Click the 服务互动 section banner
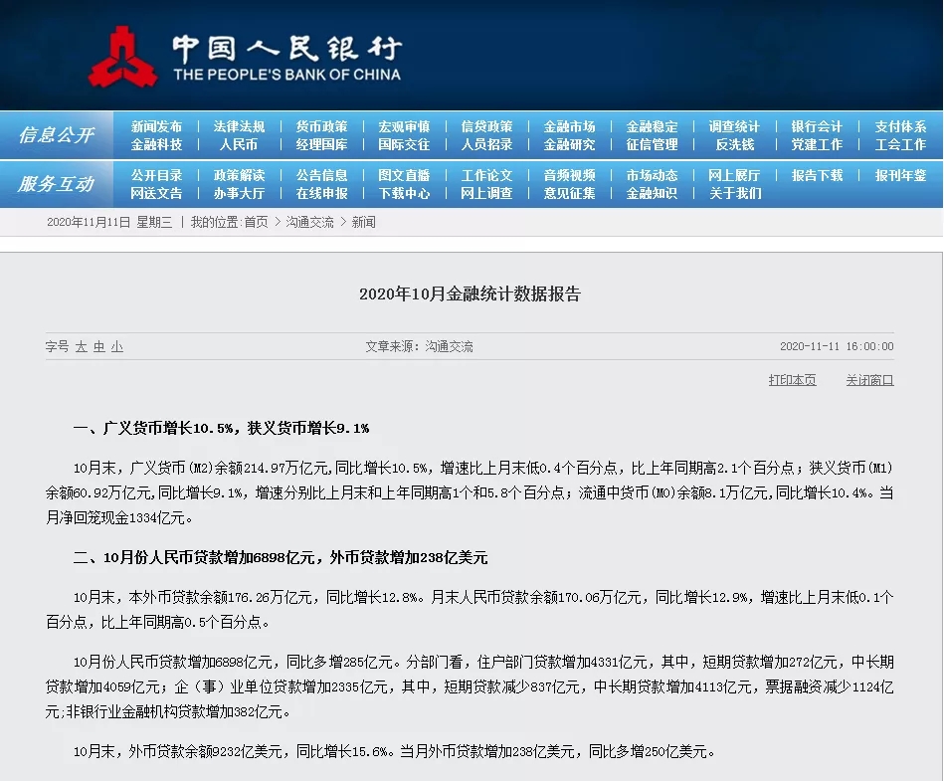This screenshot has height=781, width=944. click(57, 184)
